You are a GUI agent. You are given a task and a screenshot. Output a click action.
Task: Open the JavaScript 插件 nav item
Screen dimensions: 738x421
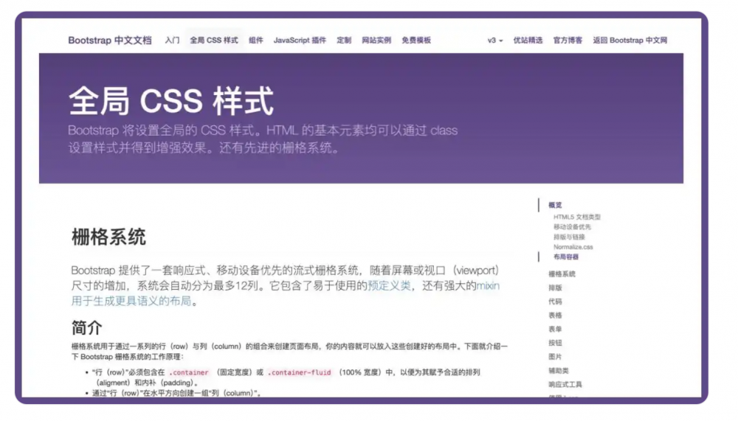click(300, 41)
